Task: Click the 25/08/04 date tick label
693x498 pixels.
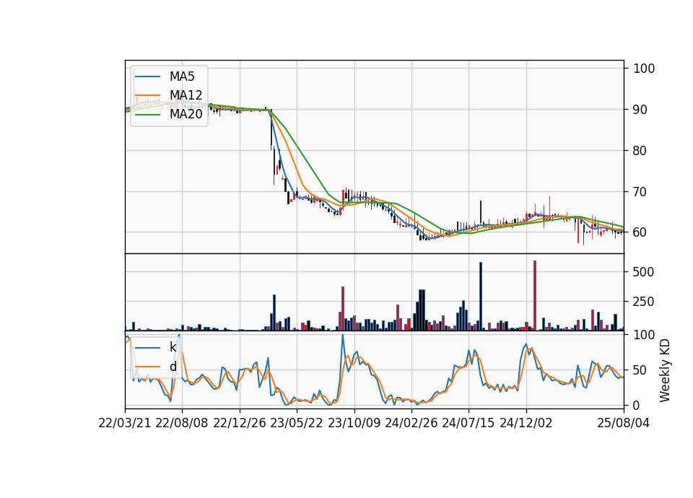Action: [x=624, y=423]
